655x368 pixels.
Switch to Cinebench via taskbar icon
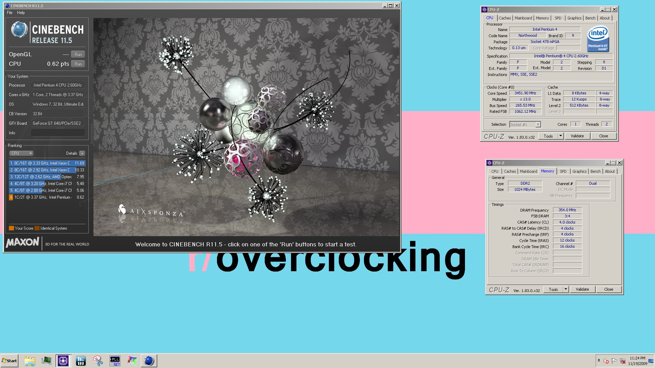point(149,361)
